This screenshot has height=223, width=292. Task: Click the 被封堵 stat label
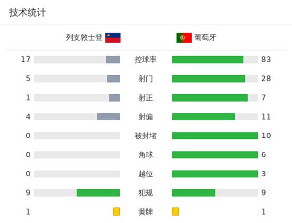coord(146,136)
